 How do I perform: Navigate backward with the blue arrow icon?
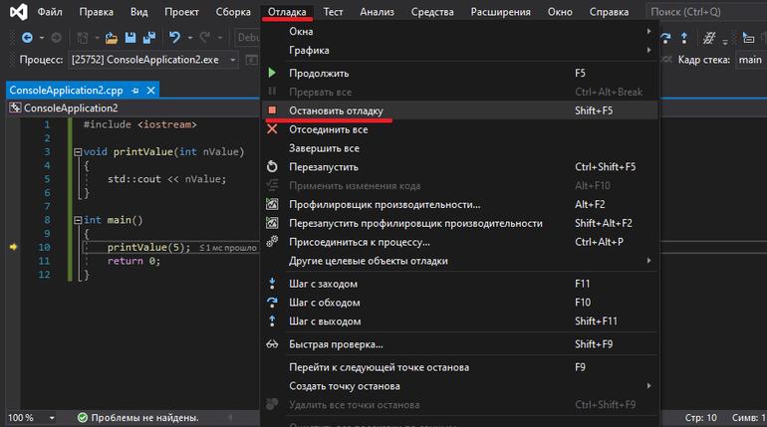click(28, 37)
